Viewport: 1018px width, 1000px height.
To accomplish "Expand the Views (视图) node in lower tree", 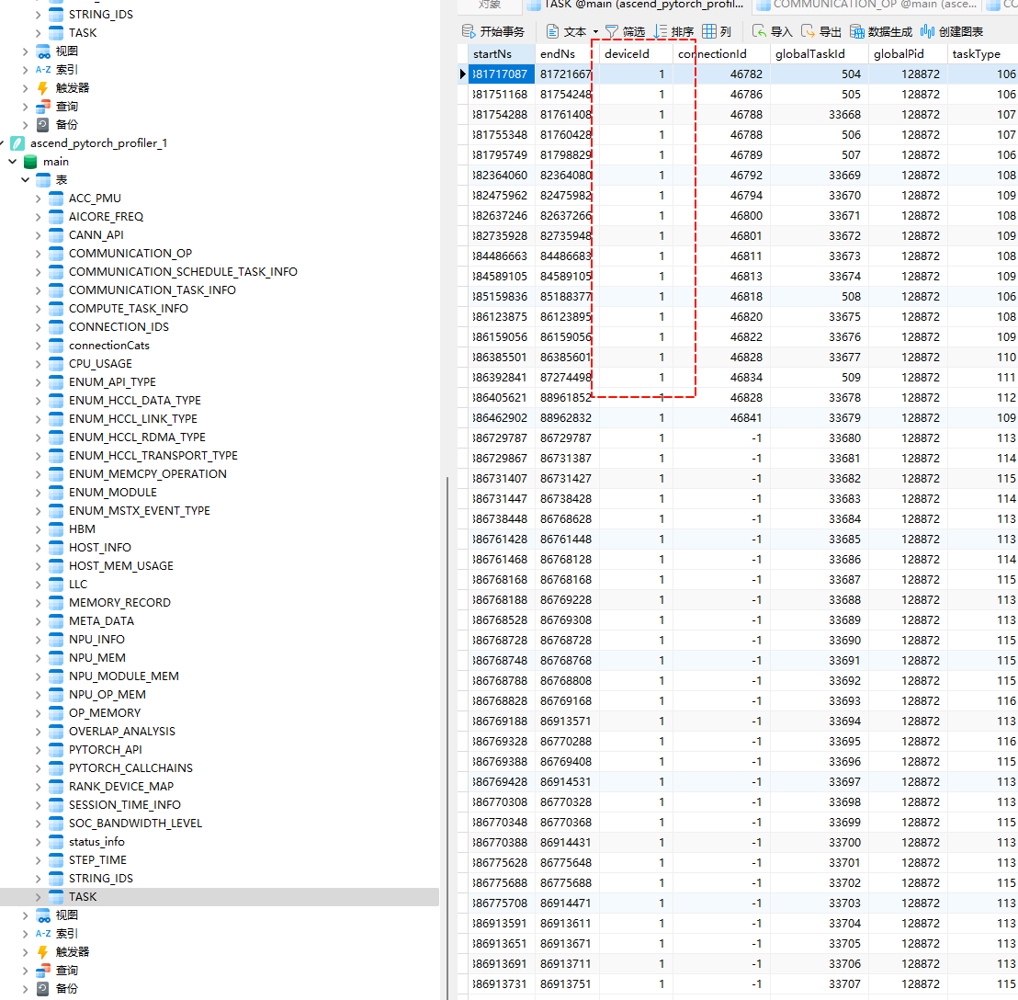I will pos(26,915).
